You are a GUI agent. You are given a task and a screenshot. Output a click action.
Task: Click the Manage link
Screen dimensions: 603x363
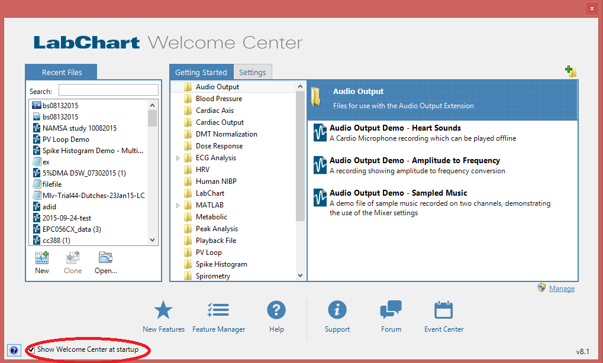point(562,289)
